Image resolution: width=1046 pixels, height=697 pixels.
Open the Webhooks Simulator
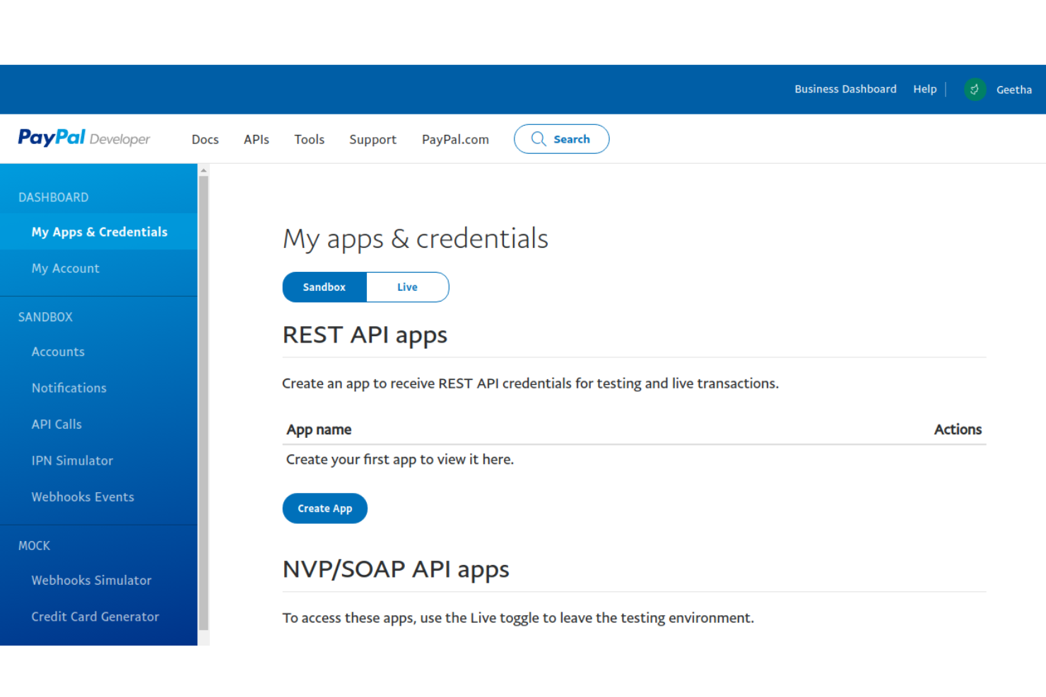click(91, 580)
